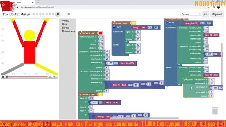Click 'выполнить' label in right 'если' block
226x127 pixels.
[x=171, y=28]
